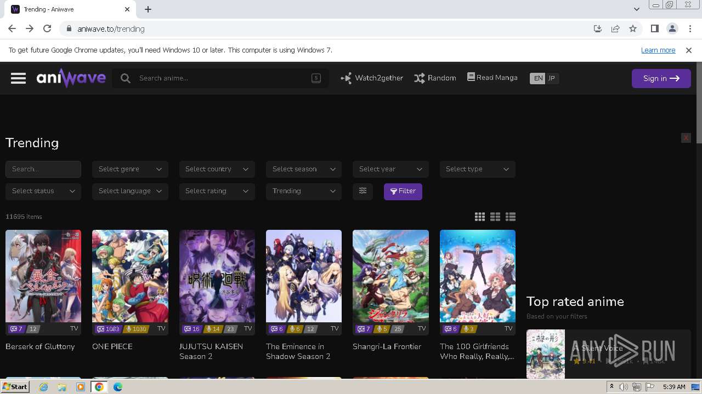Click the purple Filter button
Screen dimensions: 702x394
pos(403,191)
